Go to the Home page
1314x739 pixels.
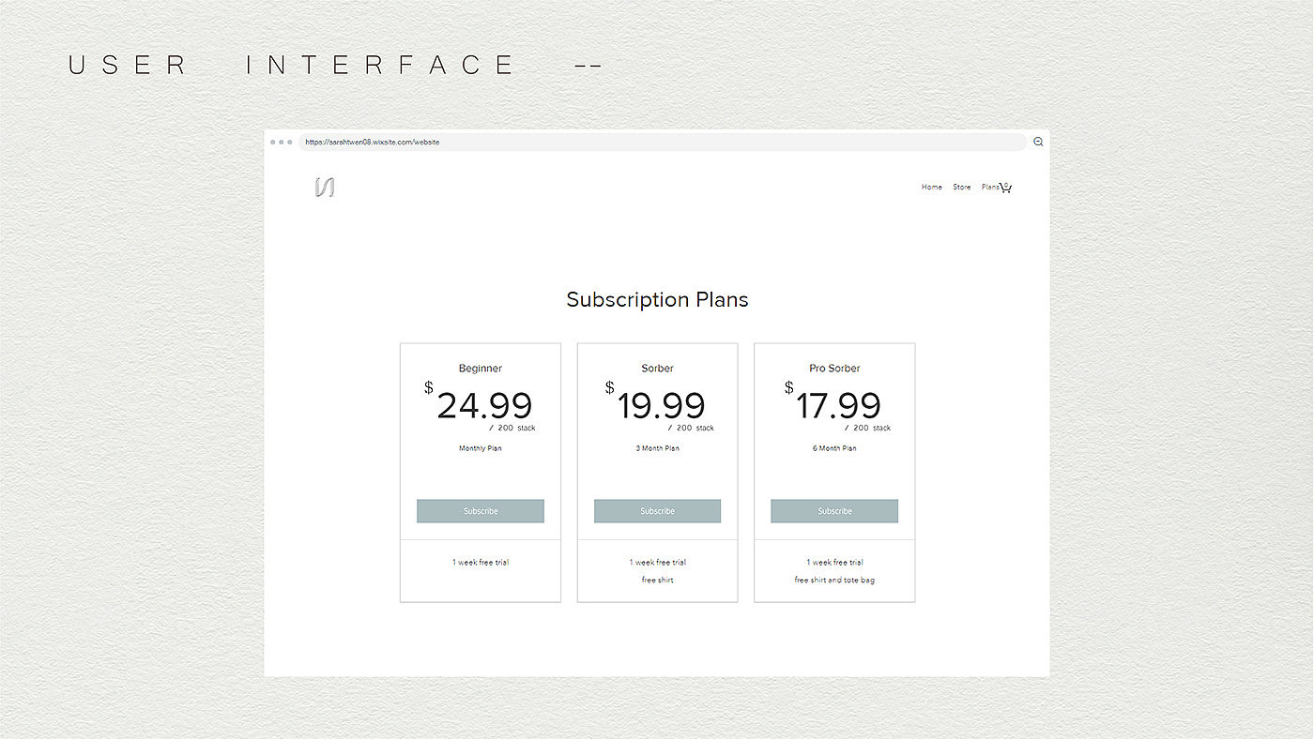[x=931, y=188]
